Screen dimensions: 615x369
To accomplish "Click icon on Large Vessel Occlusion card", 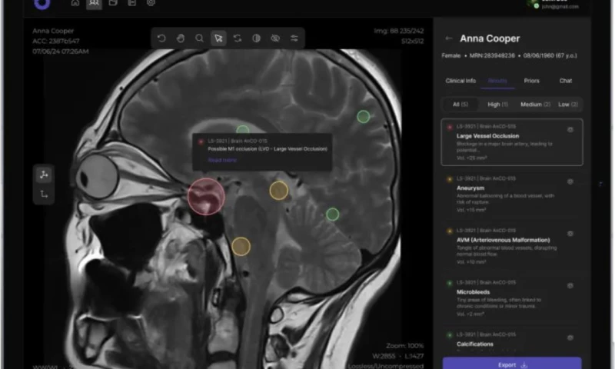I will tap(570, 129).
